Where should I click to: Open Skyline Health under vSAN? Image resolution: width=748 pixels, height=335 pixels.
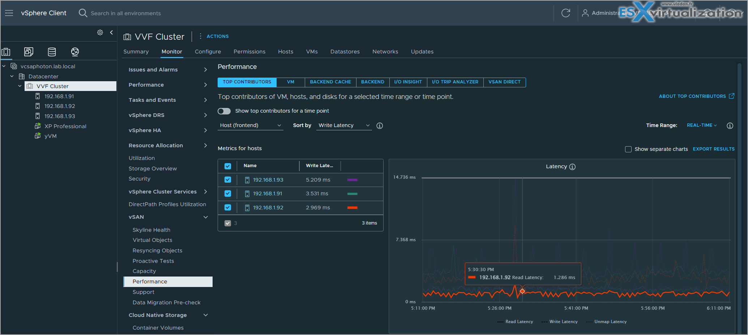[151, 230]
